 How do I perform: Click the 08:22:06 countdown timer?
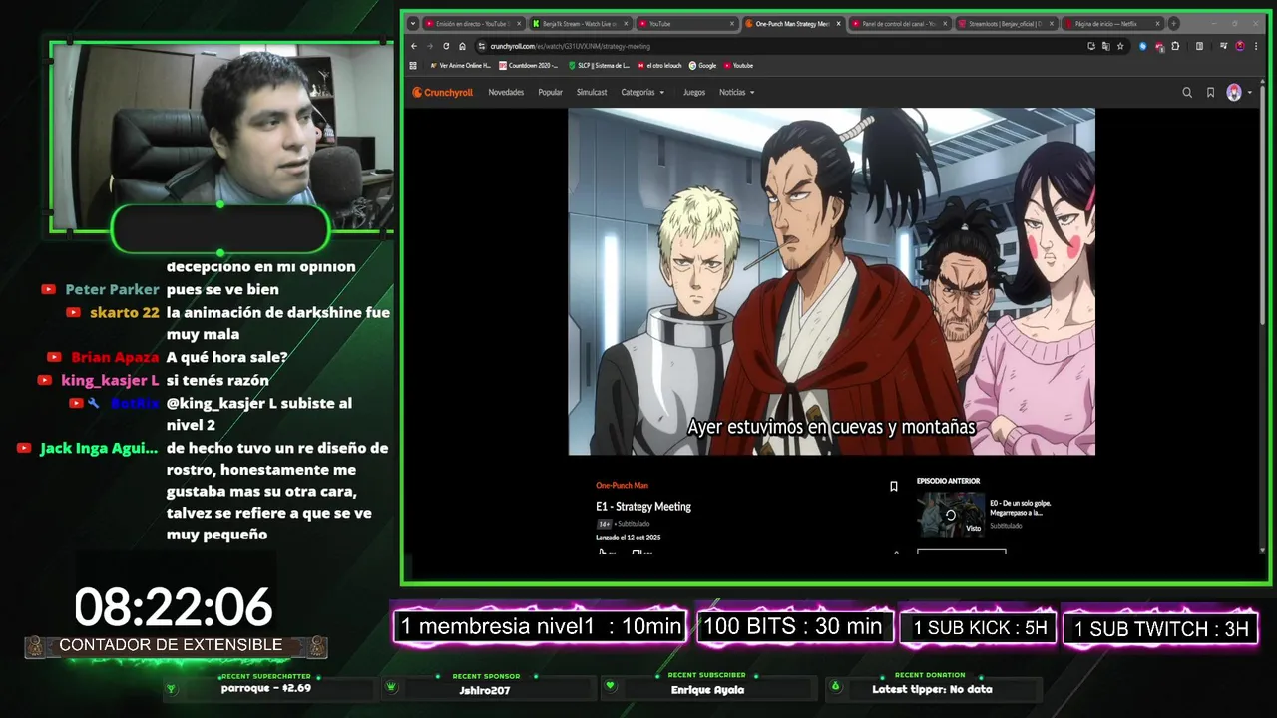tap(173, 607)
